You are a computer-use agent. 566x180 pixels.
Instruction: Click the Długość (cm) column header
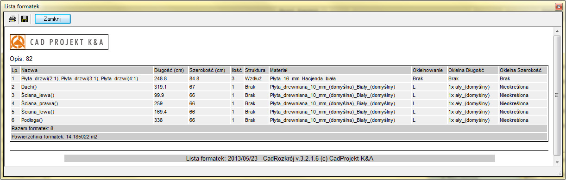pyautogui.click(x=170, y=71)
